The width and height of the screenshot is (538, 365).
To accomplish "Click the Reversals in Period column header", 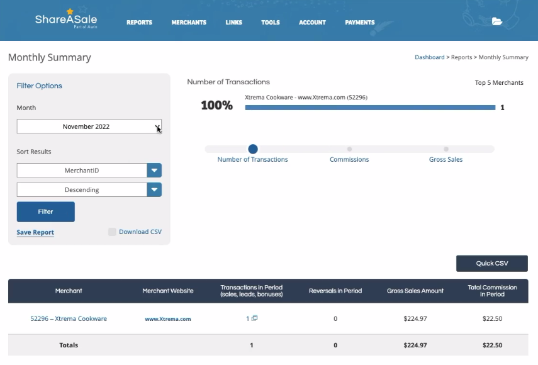I will 335,291.
